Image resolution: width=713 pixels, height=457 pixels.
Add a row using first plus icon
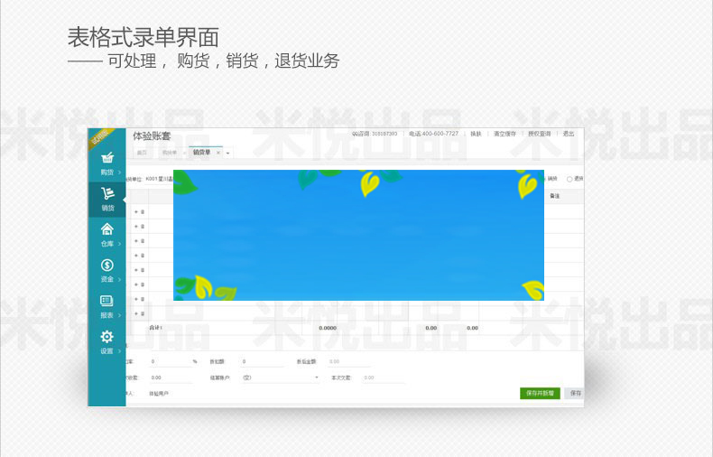coord(136,212)
